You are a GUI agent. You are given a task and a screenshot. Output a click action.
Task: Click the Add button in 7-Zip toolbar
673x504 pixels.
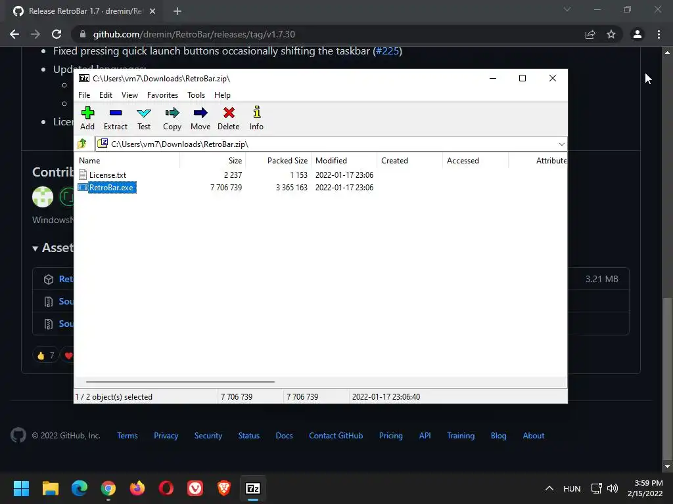pos(87,118)
